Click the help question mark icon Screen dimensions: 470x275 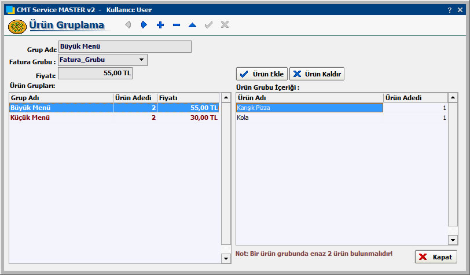pos(450,10)
